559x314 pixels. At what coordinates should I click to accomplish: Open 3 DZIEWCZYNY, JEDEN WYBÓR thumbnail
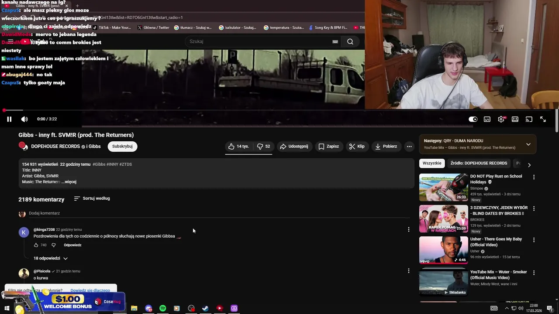[x=443, y=218]
